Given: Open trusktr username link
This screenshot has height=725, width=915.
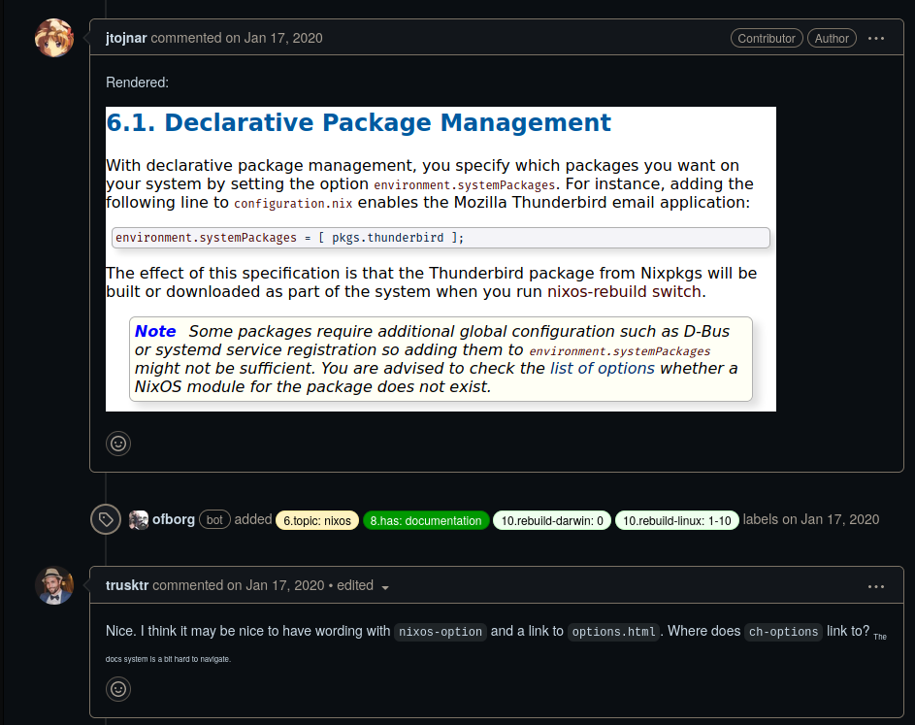Looking at the screenshot, I should [x=127, y=585].
